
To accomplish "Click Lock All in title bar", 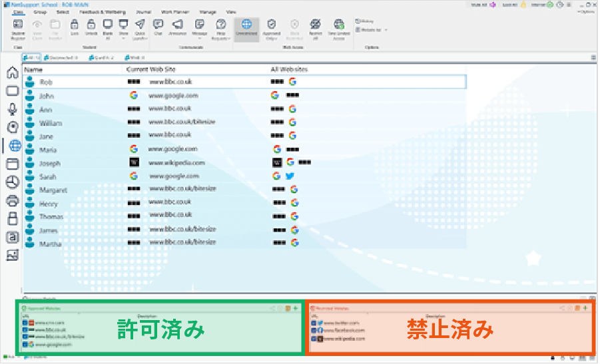I will click(x=514, y=5).
